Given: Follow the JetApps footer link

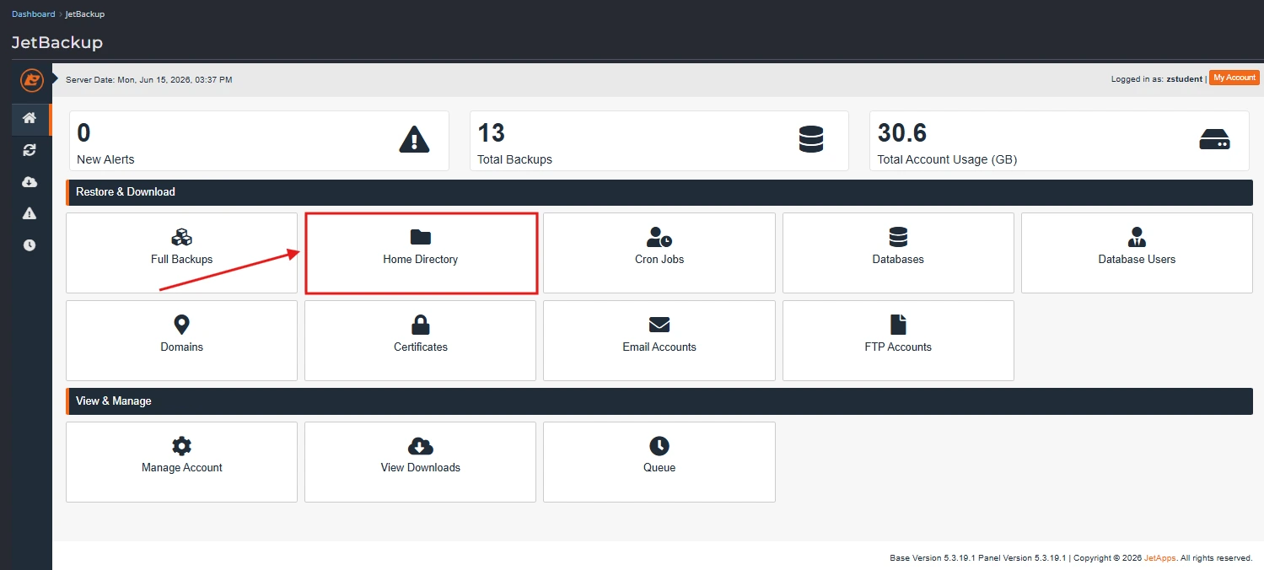Looking at the screenshot, I should [1160, 558].
